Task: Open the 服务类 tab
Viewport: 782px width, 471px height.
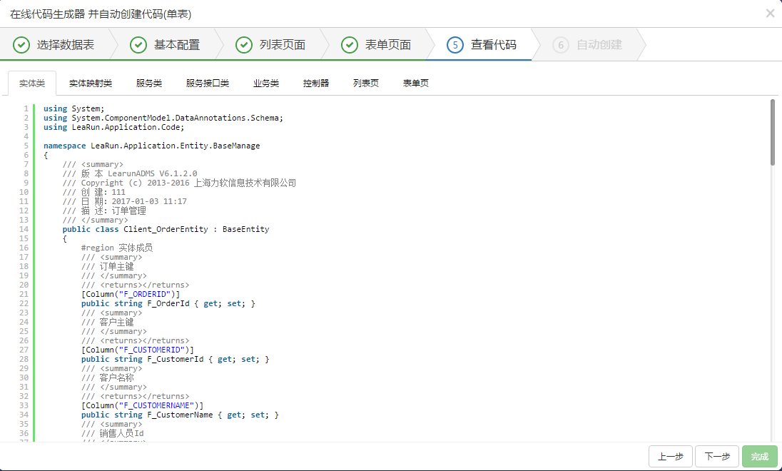Action: pyautogui.click(x=149, y=83)
